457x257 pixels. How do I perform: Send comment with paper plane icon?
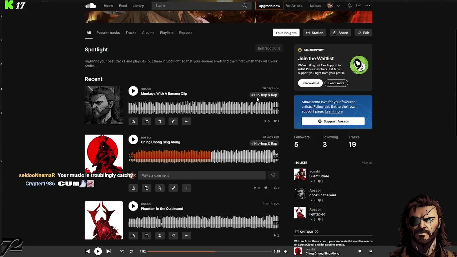pyautogui.click(x=273, y=175)
